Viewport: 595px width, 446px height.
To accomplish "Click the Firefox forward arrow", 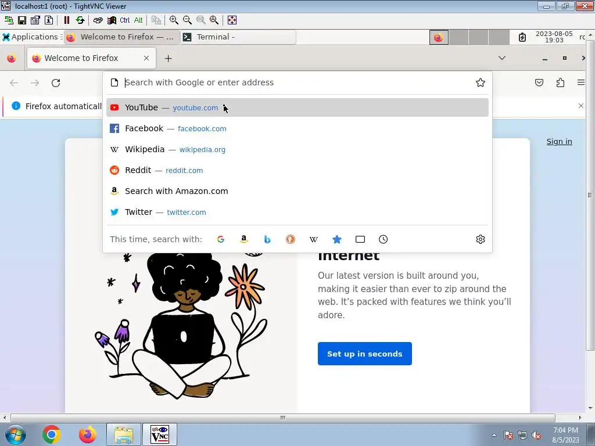I will pos(35,82).
